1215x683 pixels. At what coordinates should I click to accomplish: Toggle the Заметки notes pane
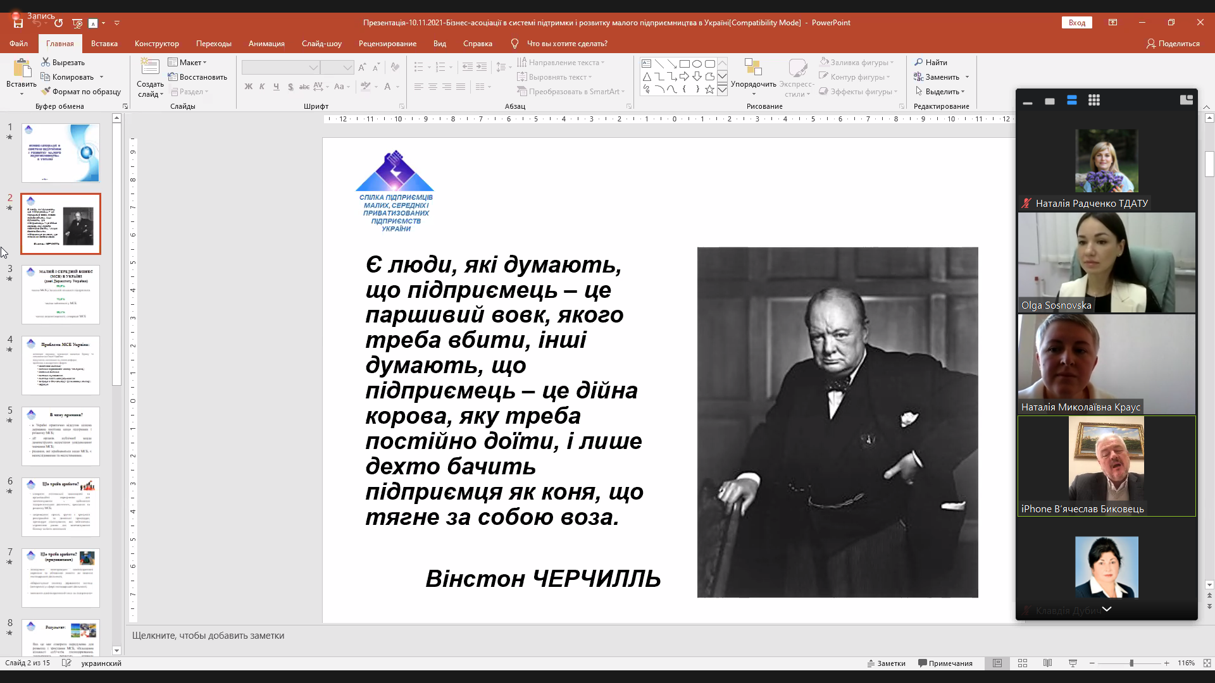886,663
